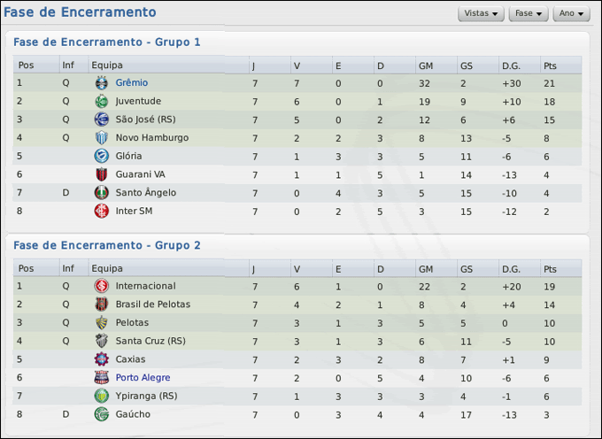Sort Grupo 1 by Pts column

pos(551,65)
